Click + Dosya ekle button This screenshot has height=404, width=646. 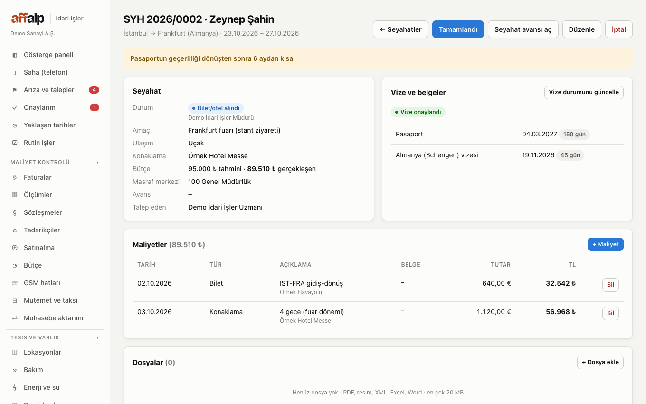click(x=600, y=362)
